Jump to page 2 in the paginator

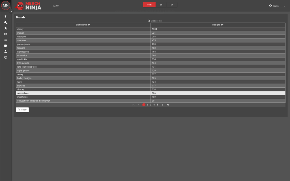[x=147, y=105]
